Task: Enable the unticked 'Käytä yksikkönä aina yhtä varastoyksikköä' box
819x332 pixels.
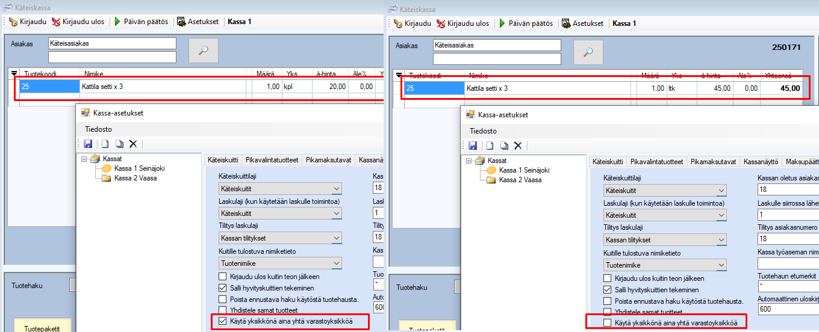Action: pos(608,324)
